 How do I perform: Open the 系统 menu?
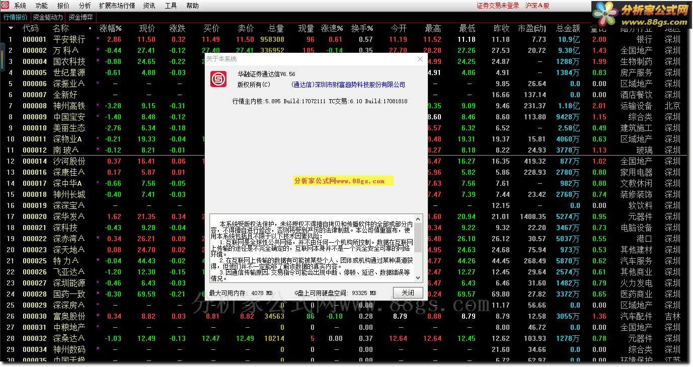pyautogui.click(x=20, y=6)
